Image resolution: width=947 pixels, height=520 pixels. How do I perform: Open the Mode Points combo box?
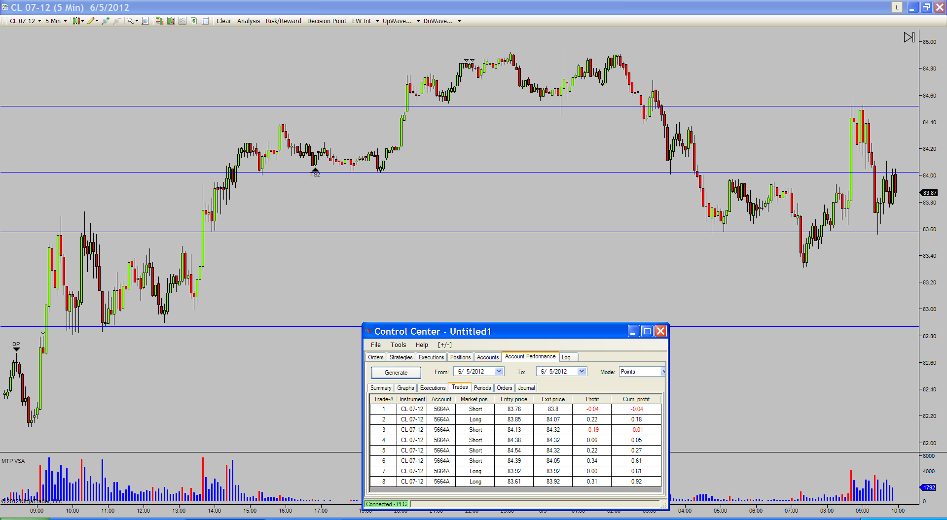[642, 372]
